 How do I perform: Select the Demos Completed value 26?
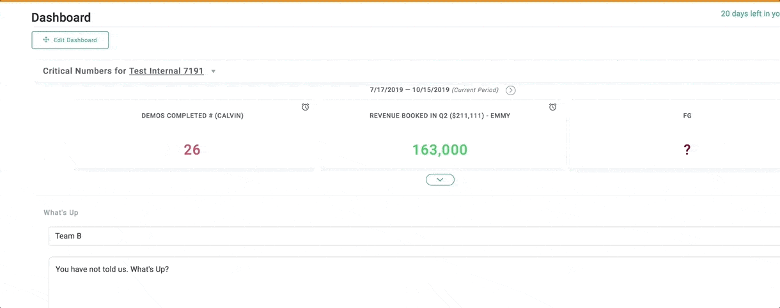pyautogui.click(x=192, y=150)
